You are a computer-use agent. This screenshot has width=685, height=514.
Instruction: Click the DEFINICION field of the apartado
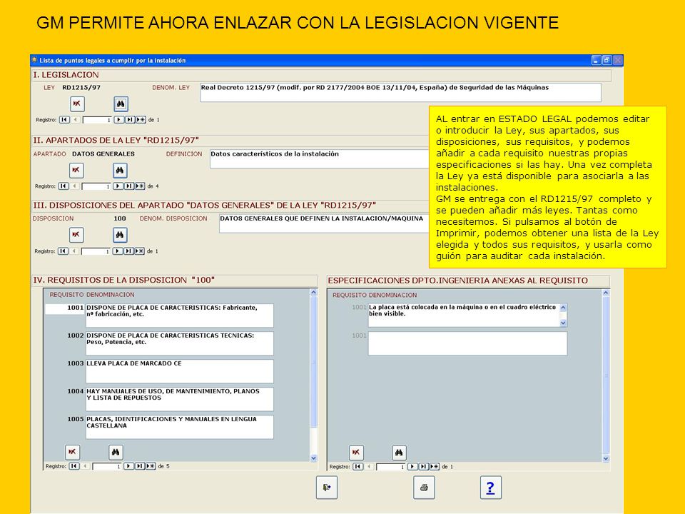pos(320,158)
